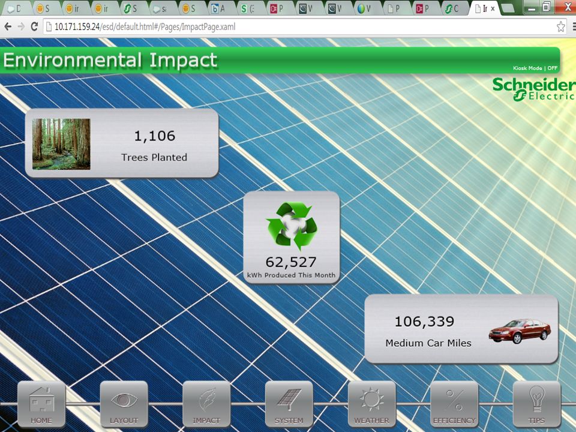Click the forest trees thumbnail image
The image size is (576, 432).
(x=61, y=144)
